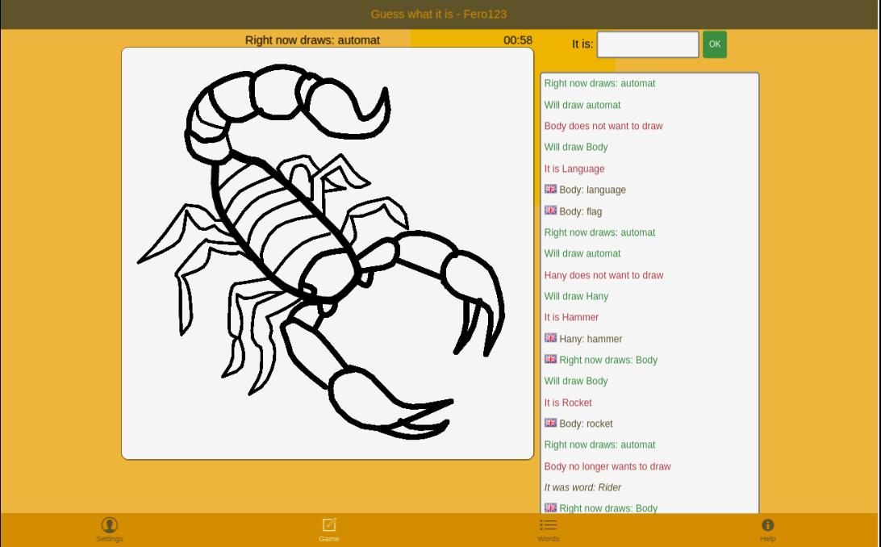Click the scorpion drawing canvas
The width and height of the screenshot is (881, 547).
(x=328, y=253)
